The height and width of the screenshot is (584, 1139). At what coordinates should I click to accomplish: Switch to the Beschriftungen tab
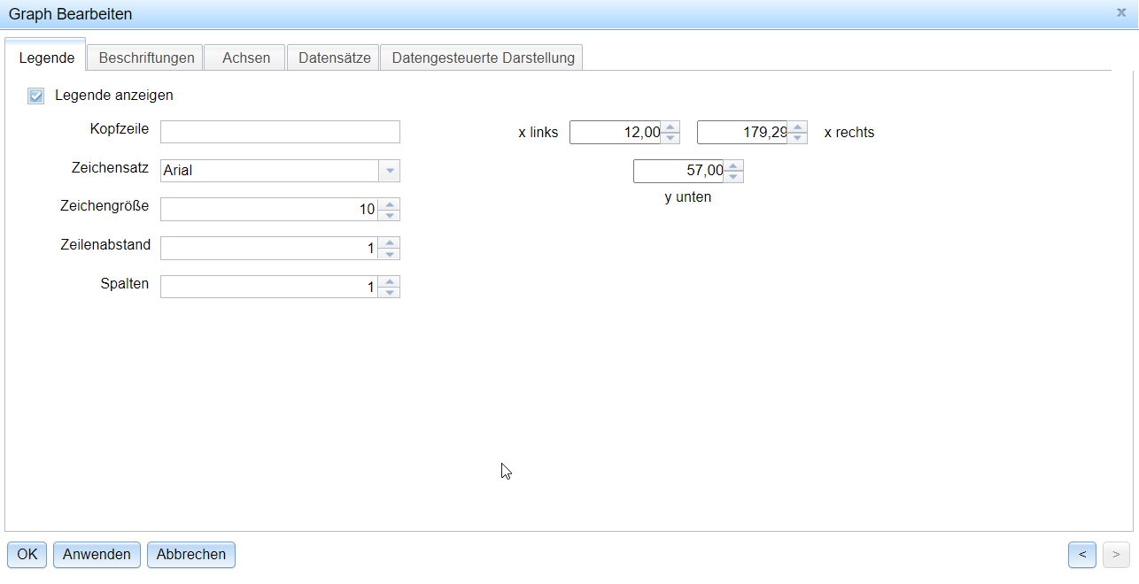tap(146, 58)
